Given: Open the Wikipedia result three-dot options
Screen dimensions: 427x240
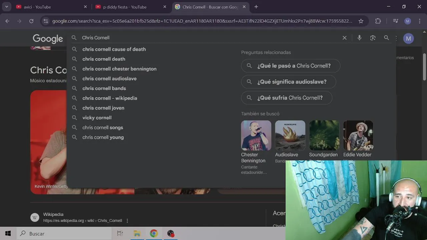Looking at the screenshot, I should [x=127, y=221].
